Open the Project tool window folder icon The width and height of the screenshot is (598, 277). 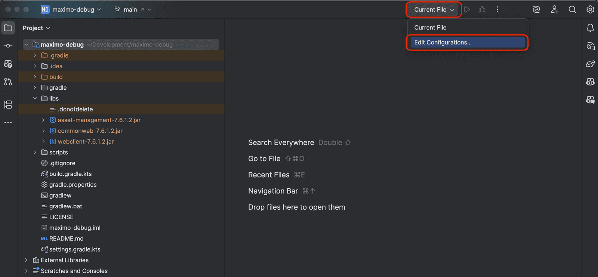8,28
